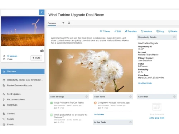Click the pin icon above the group photo

pos(42,12)
